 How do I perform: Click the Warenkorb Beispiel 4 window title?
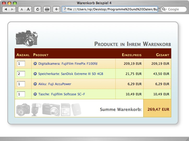tap(94, 3)
